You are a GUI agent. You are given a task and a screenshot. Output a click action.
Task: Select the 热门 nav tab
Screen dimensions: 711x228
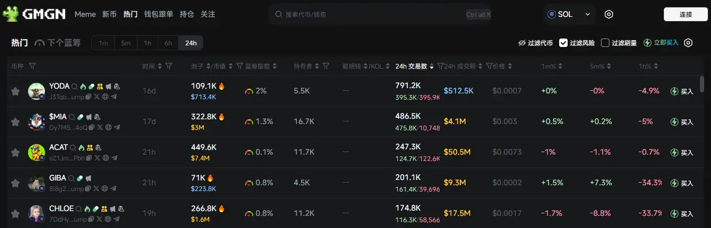pos(131,14)
